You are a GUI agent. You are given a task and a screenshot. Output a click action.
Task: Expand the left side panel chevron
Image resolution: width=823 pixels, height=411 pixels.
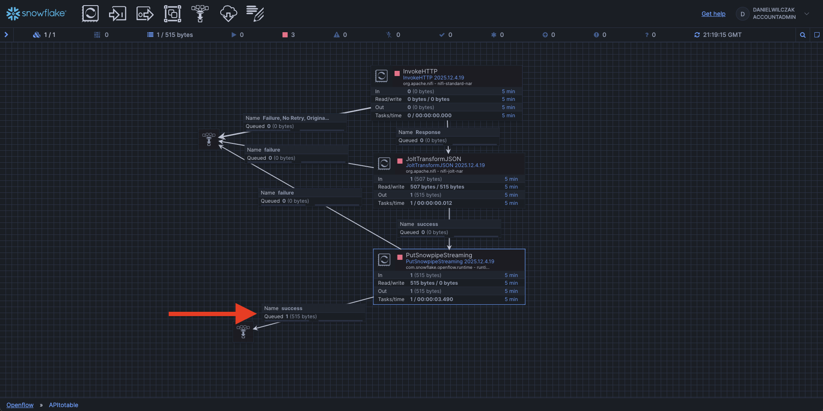(6, 35)
